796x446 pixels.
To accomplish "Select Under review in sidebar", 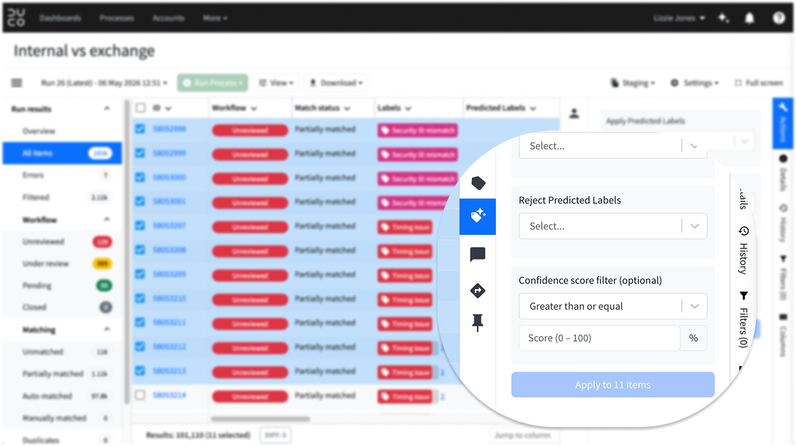I will pyautogui.click(x=62, y=264).
